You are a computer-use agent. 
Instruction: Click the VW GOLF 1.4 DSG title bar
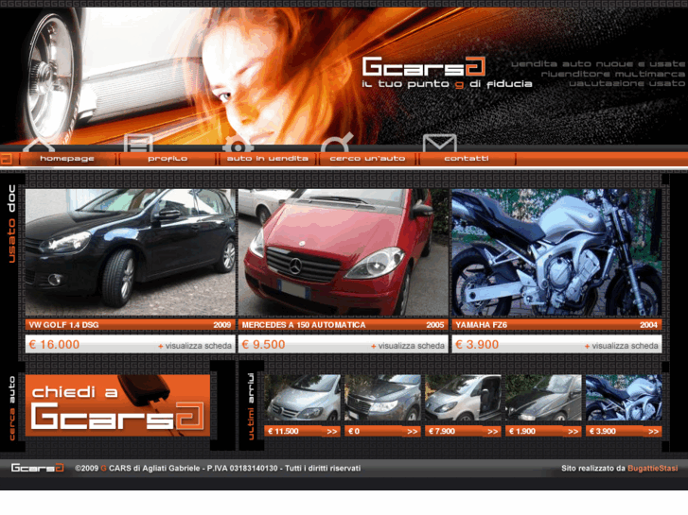coord(131,325)
